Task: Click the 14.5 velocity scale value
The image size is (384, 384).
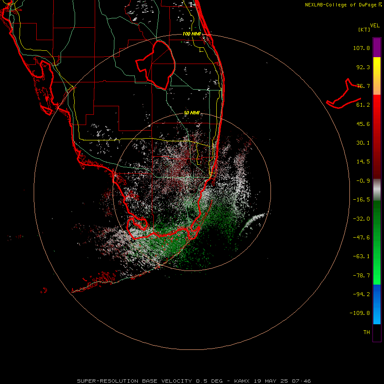Action: click(x=363, y=162)
